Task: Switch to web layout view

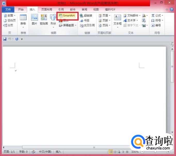Action: (x=119, y=152)
